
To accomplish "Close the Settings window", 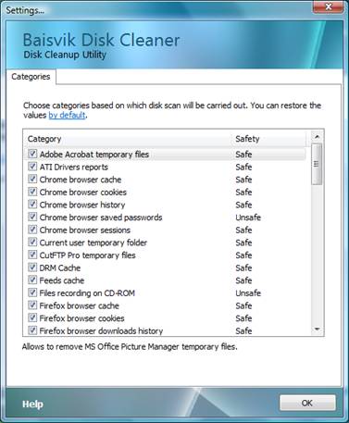I will tap(329, 6).
